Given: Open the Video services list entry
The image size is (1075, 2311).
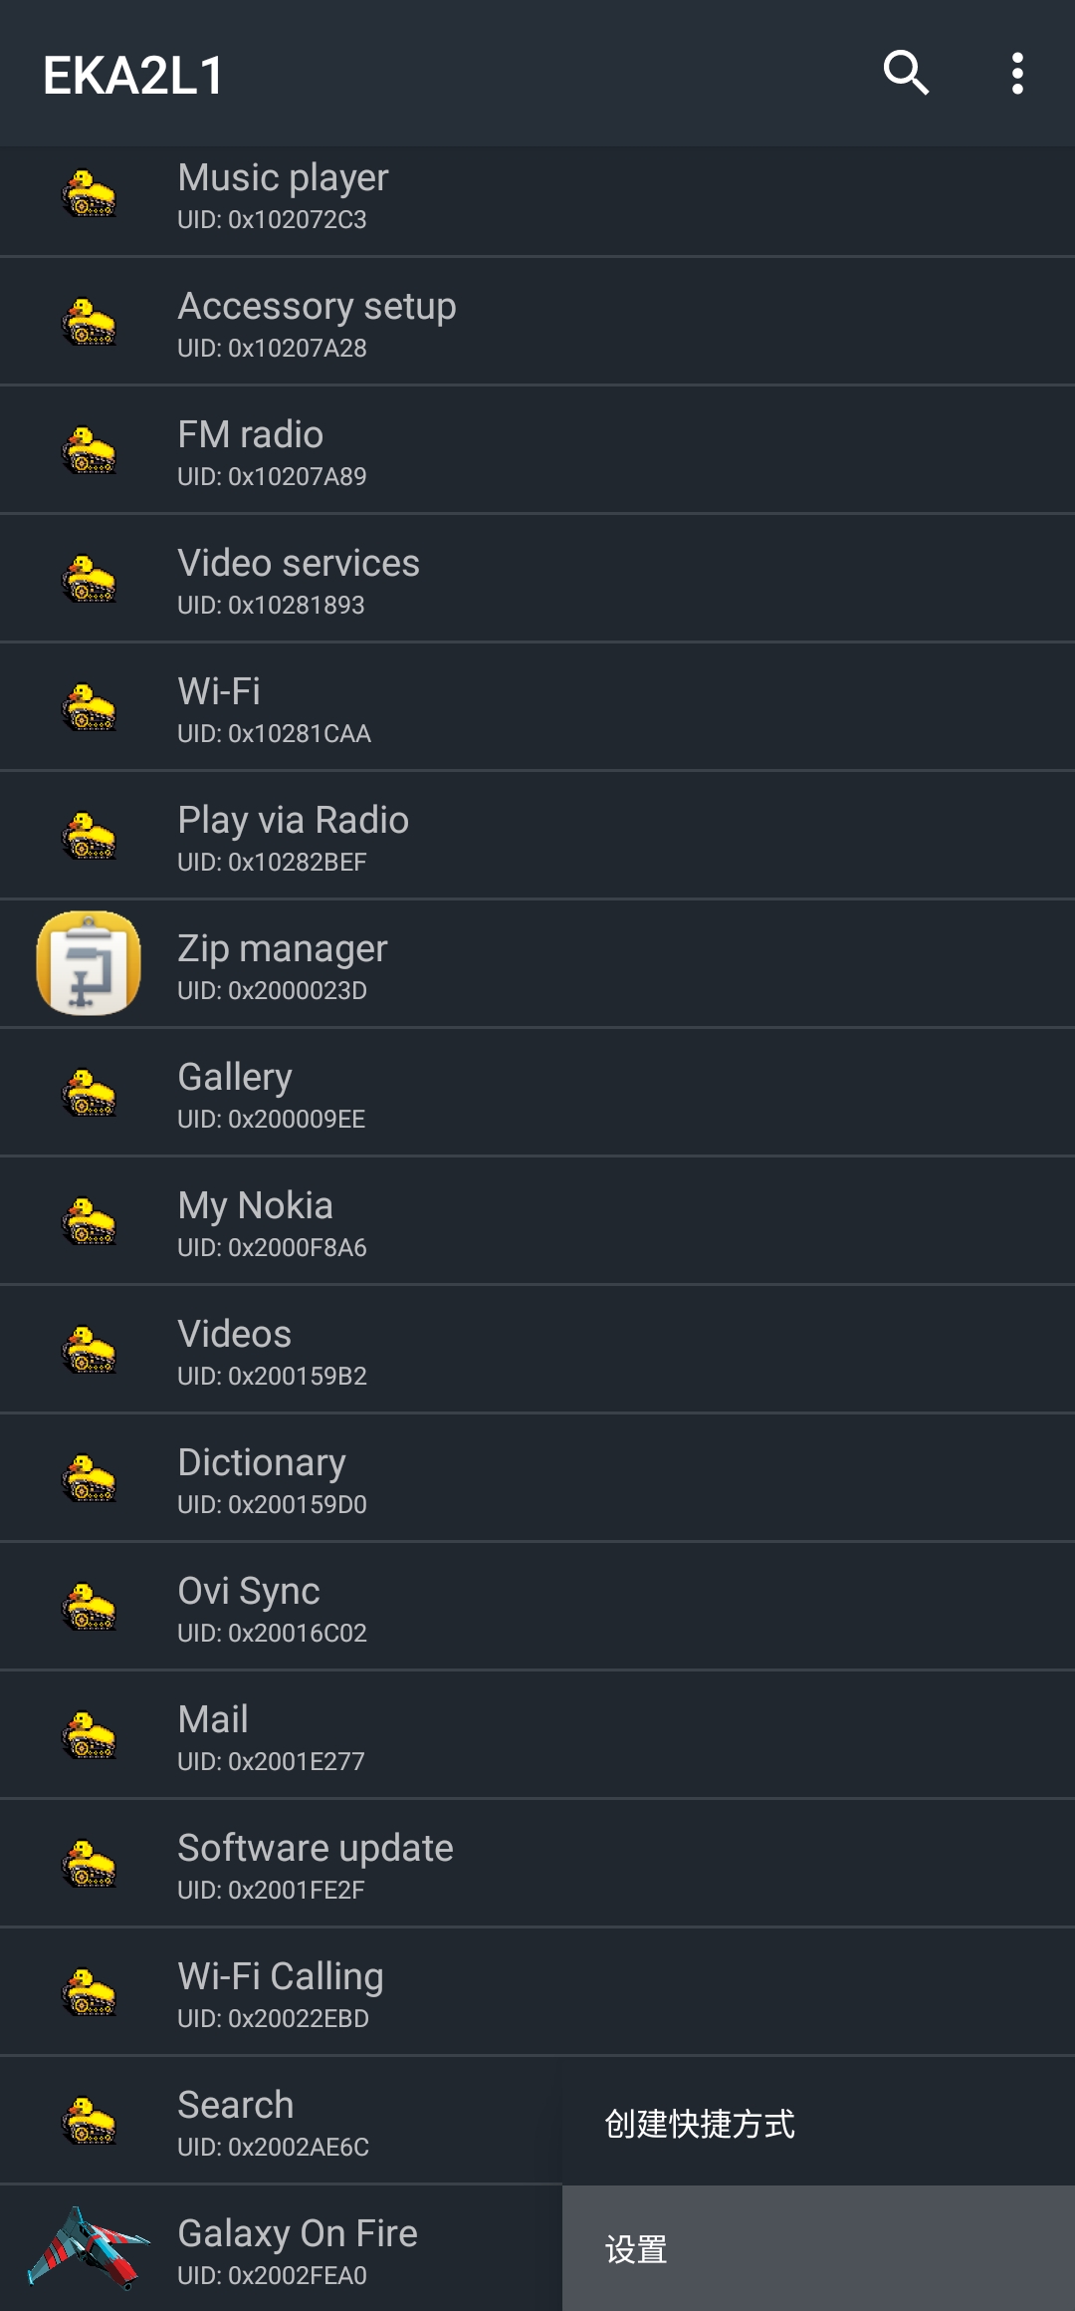Looking at the screenshot, I should pyautogui.click(x=537, y=579).
